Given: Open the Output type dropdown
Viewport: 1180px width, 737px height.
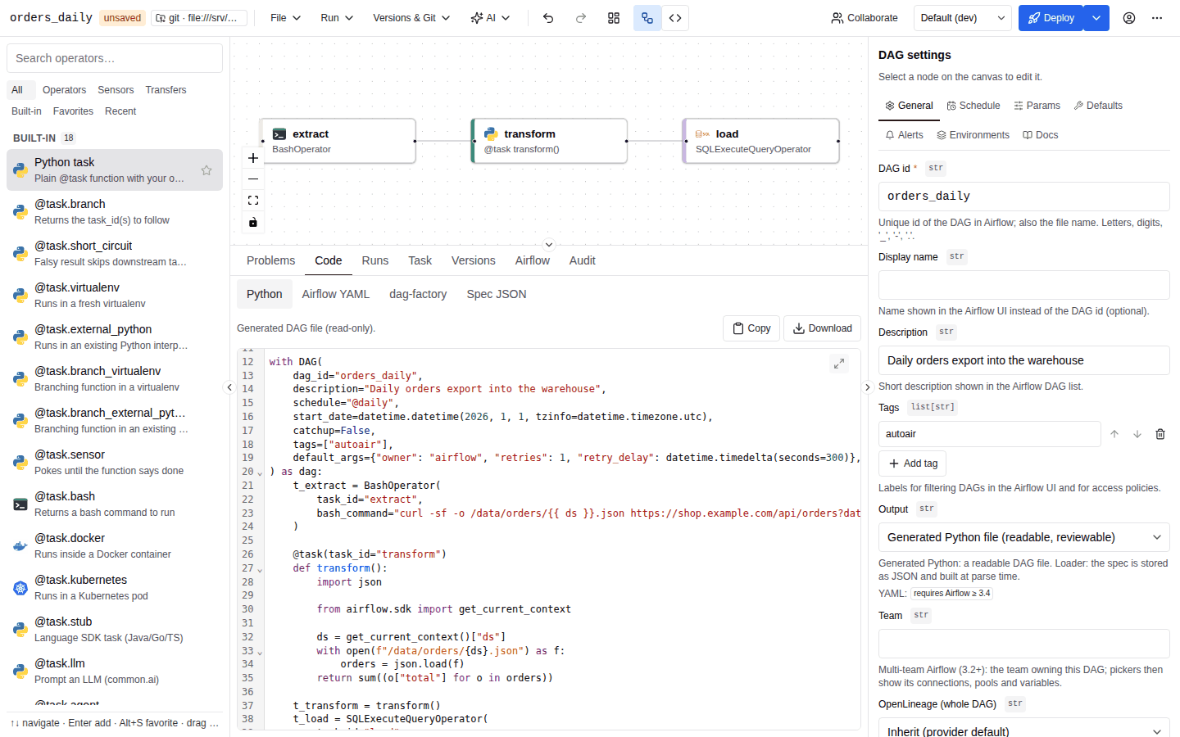Looking at the screenshot, I should [1023, 537].
